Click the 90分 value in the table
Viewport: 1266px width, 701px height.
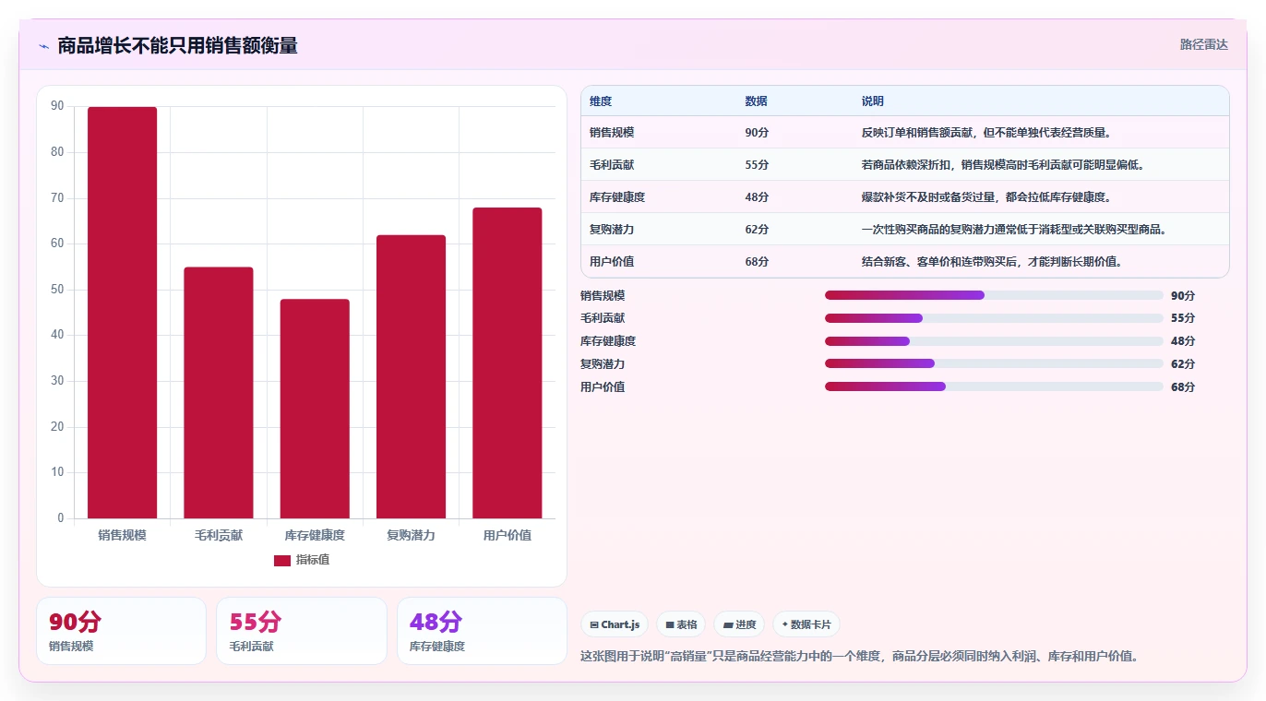757,133
